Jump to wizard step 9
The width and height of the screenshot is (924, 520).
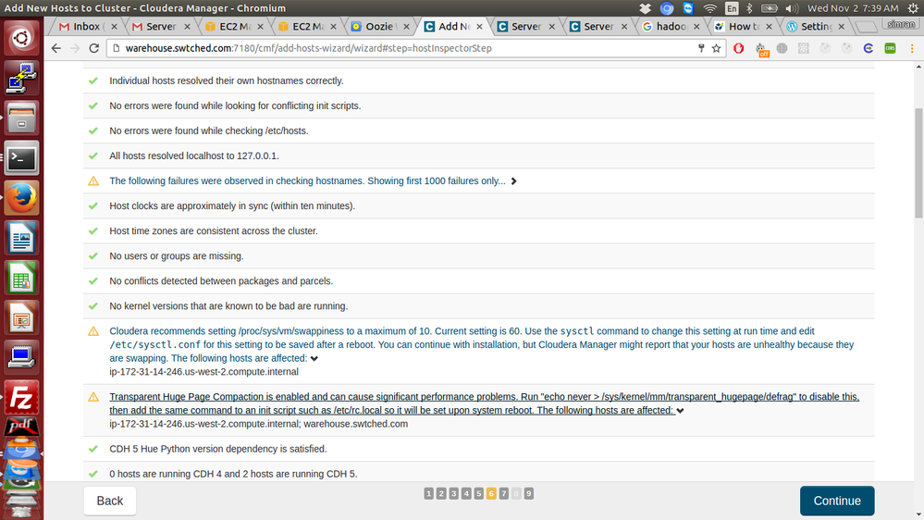pyautogui.click(x=529, y=493)
